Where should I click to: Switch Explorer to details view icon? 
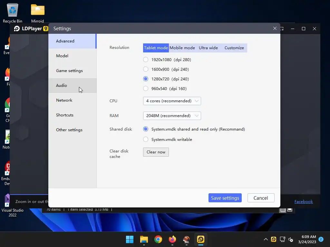click(x=283, y=210)
